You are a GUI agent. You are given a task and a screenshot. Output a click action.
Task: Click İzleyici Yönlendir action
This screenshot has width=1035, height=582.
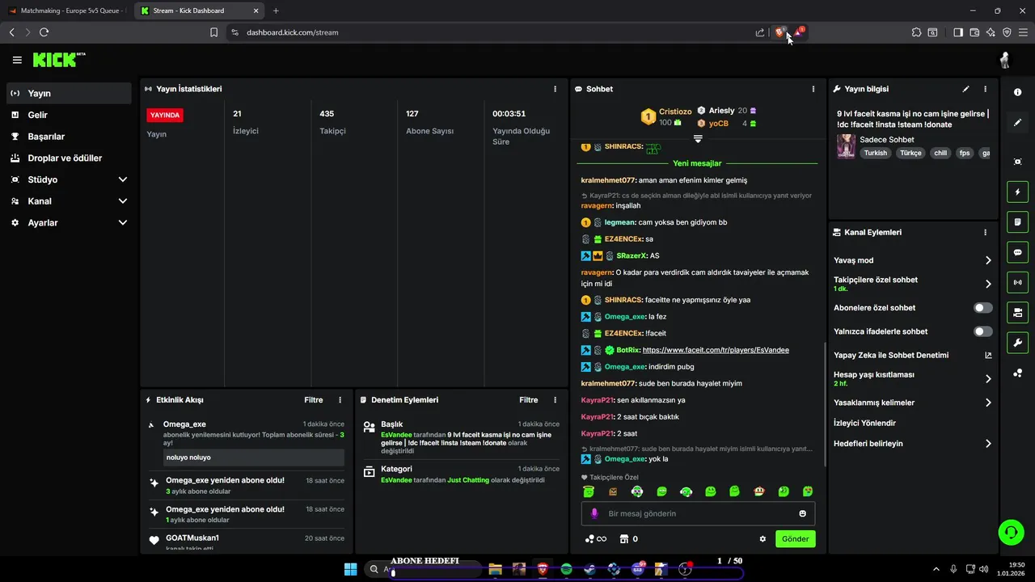coord(864,423)
